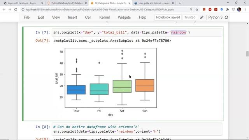Viewport: 249px width, 140px height.
Task: Open the Widgets menu
Action: point(124,17)
